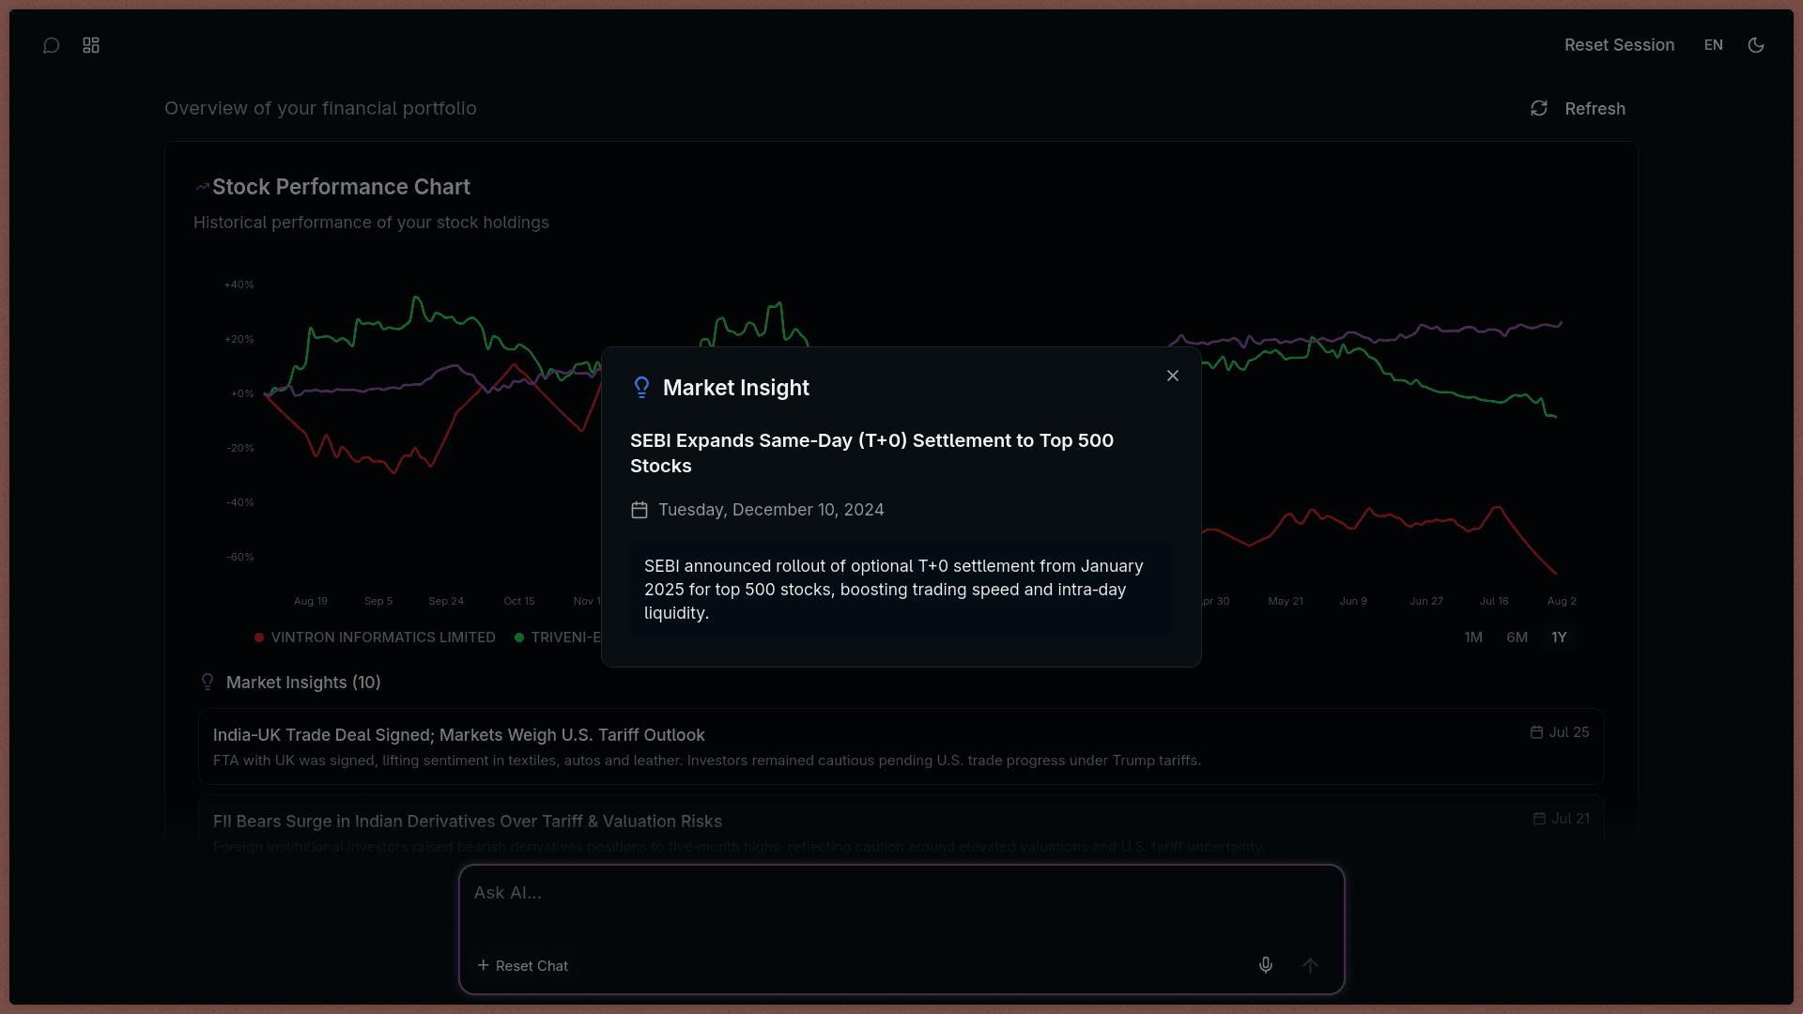Open the chat view icon
1803x1014 pixels.
(52, 45)
